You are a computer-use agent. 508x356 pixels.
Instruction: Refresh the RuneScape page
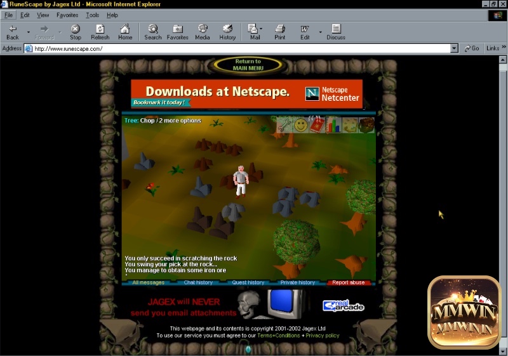pyautogui.click(x=100, y=32)
